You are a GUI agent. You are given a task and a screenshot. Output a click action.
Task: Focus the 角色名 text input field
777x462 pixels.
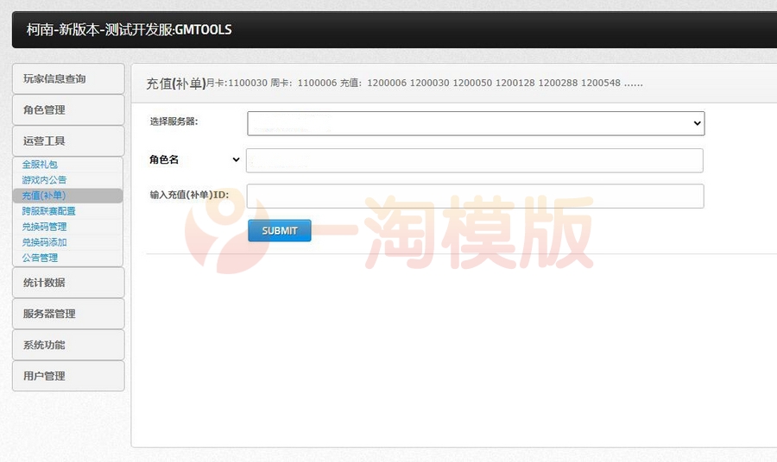(475, 160)
